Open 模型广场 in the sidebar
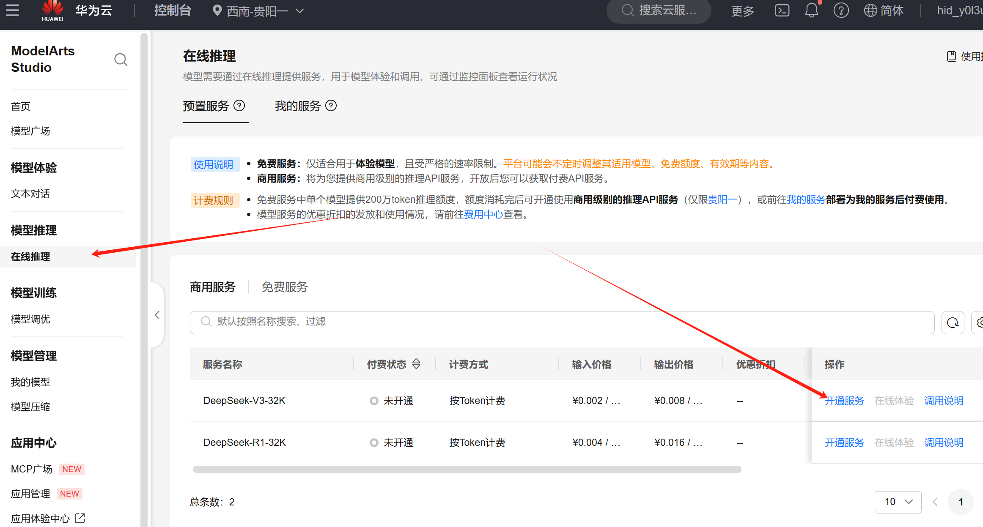 coord(30,131)
